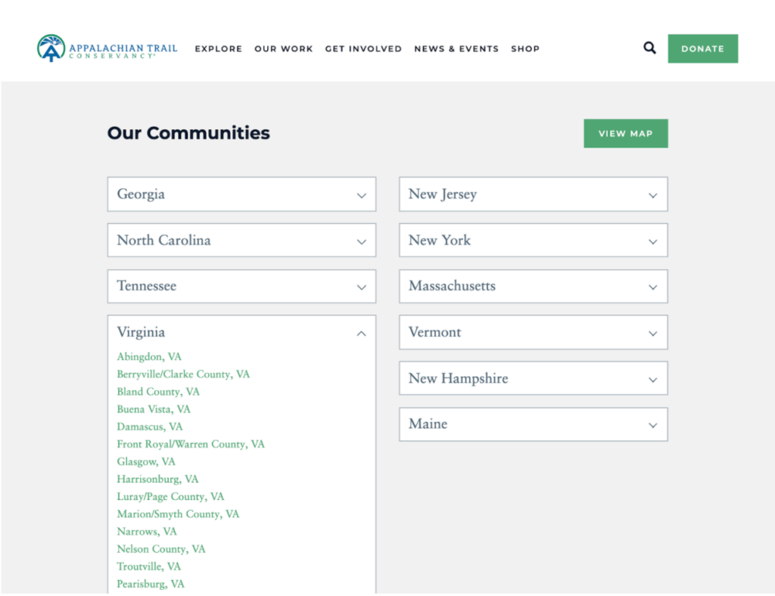
Task: Select Our Work in navigation
Action: coord(283,48)
